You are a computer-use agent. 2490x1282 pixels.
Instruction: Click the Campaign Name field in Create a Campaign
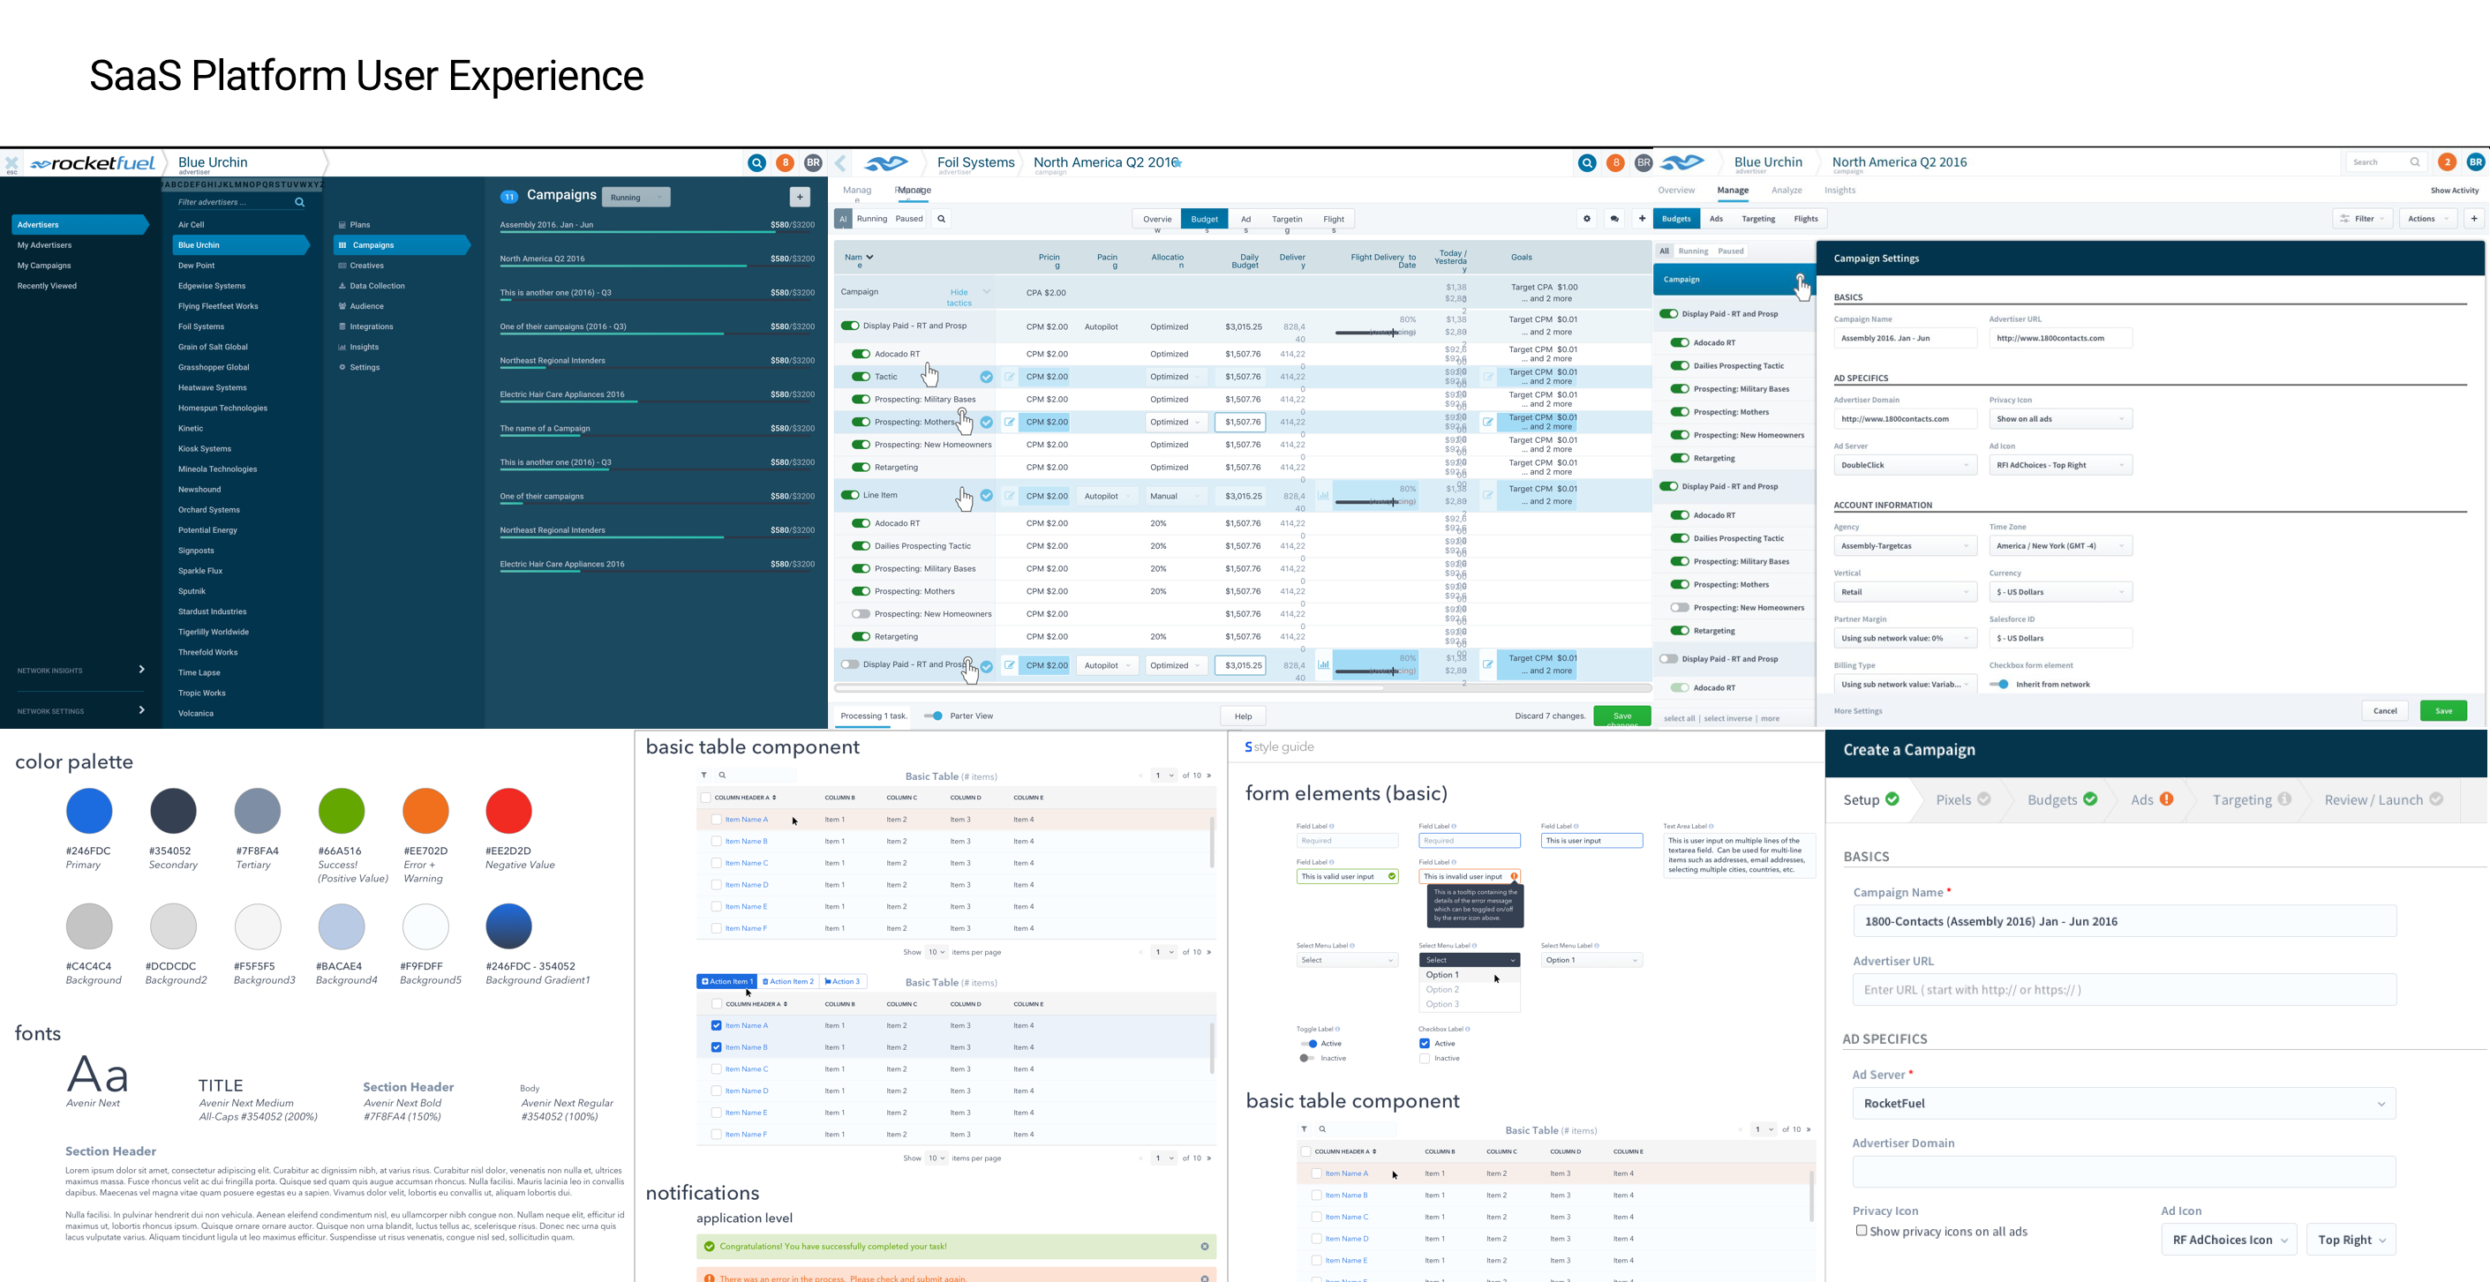[2124, 920]
